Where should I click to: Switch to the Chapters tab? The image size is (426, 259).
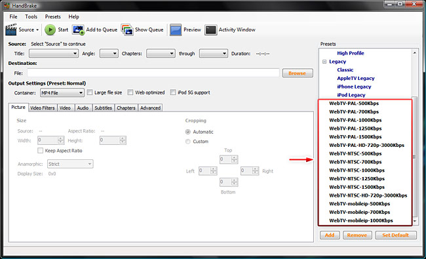point(126,108)
